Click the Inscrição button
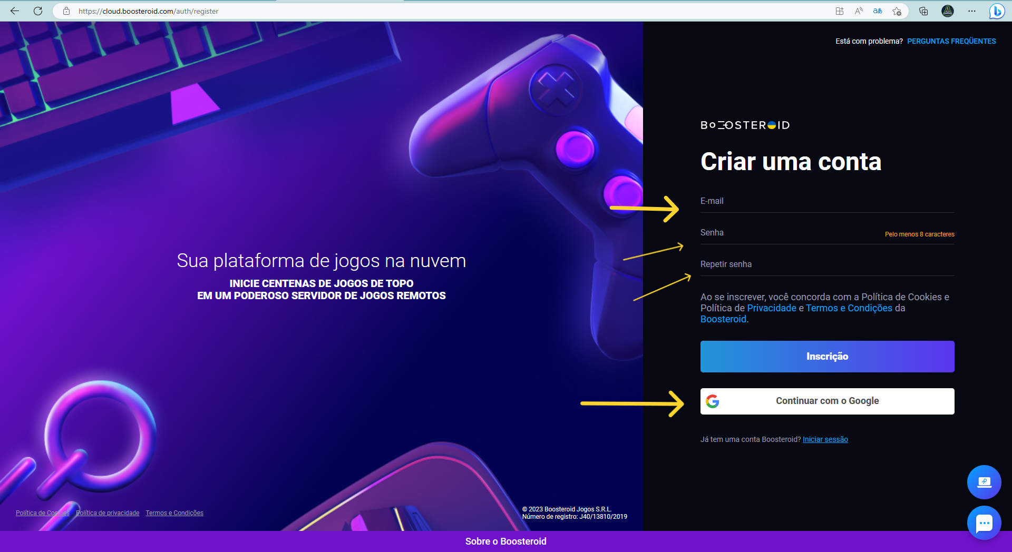The width and height of the screenshot is (1012, 552). tap(827, 357)
